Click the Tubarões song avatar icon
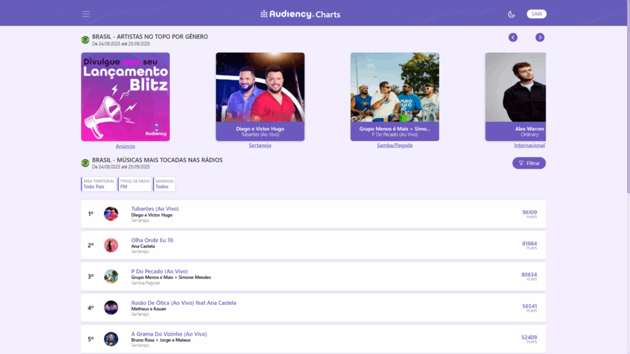This screenshot has height=354, width=630. [111, 214]
